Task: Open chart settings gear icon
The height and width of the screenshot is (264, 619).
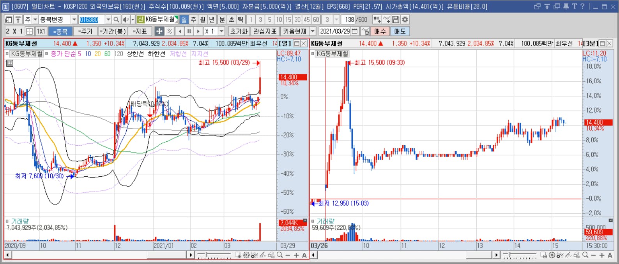Action: coord(405,19)
